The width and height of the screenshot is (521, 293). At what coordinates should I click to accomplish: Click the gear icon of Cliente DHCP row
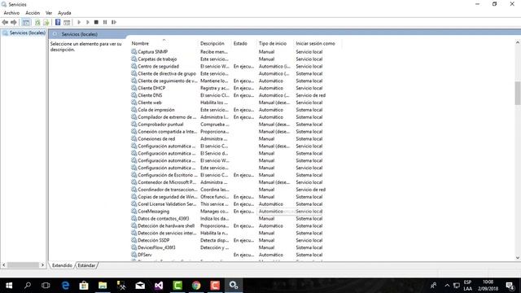(134, 88)
